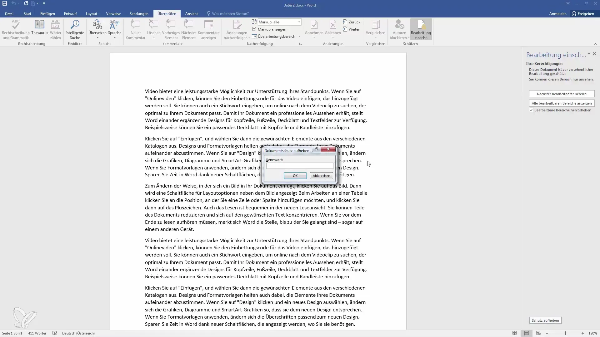Click the Ablehnen changes icon
Viewport: 600px width, 337px height.
click(x=333, y=30)
